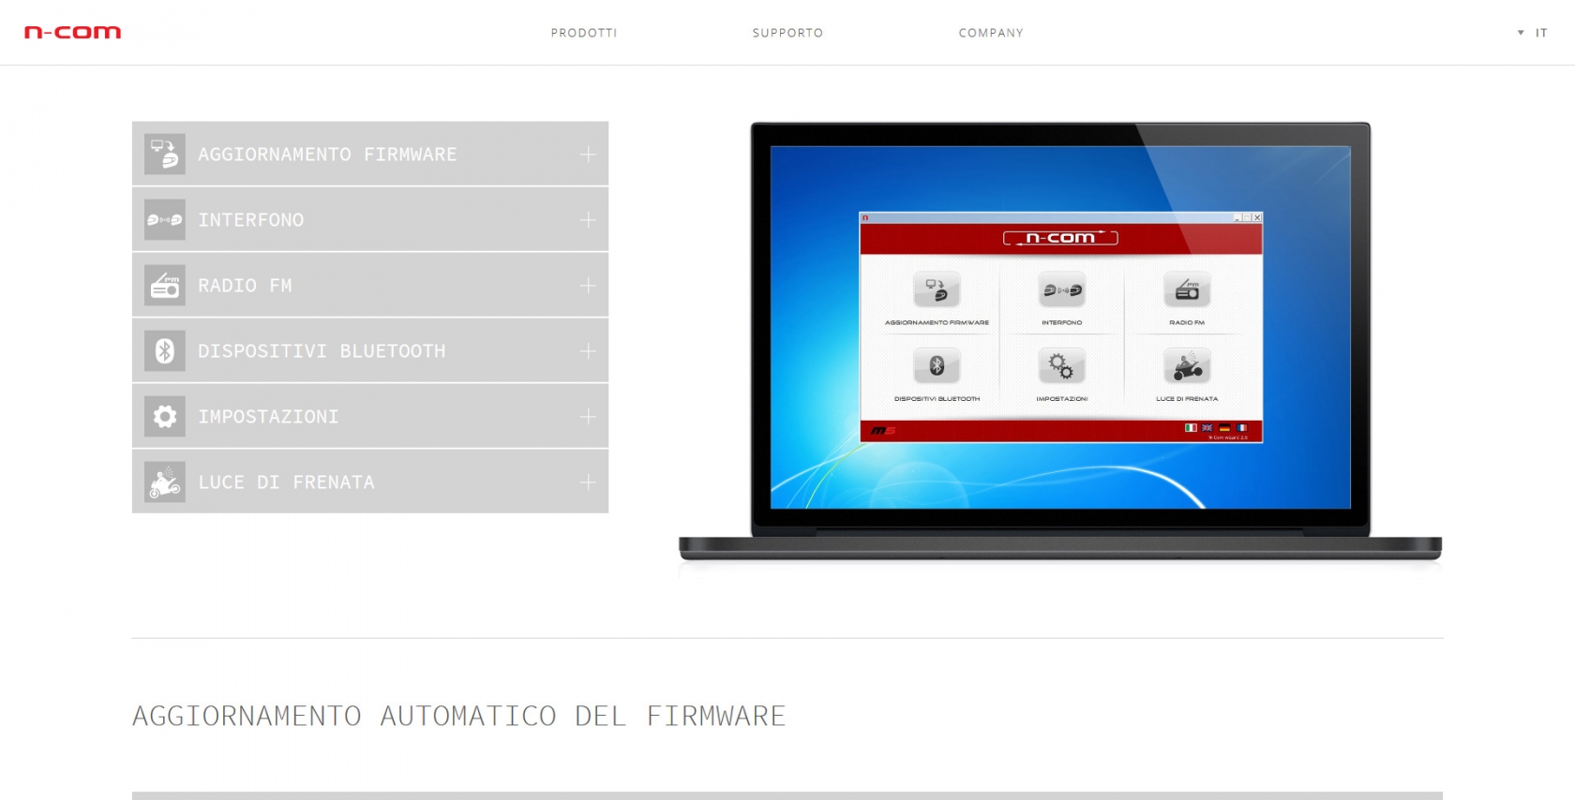Select the French flag in laptop window

click(1241, 428)
